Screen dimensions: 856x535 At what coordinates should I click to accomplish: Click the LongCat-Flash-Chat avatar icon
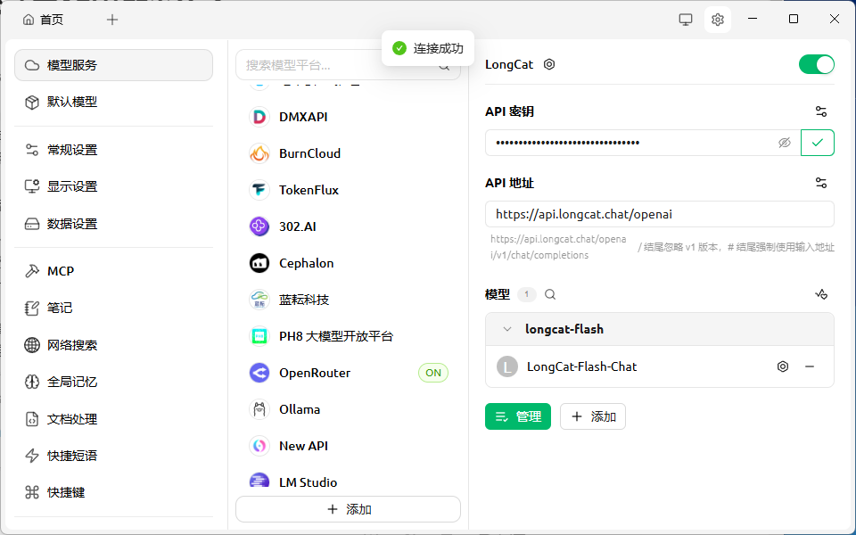tap(507, 366)
